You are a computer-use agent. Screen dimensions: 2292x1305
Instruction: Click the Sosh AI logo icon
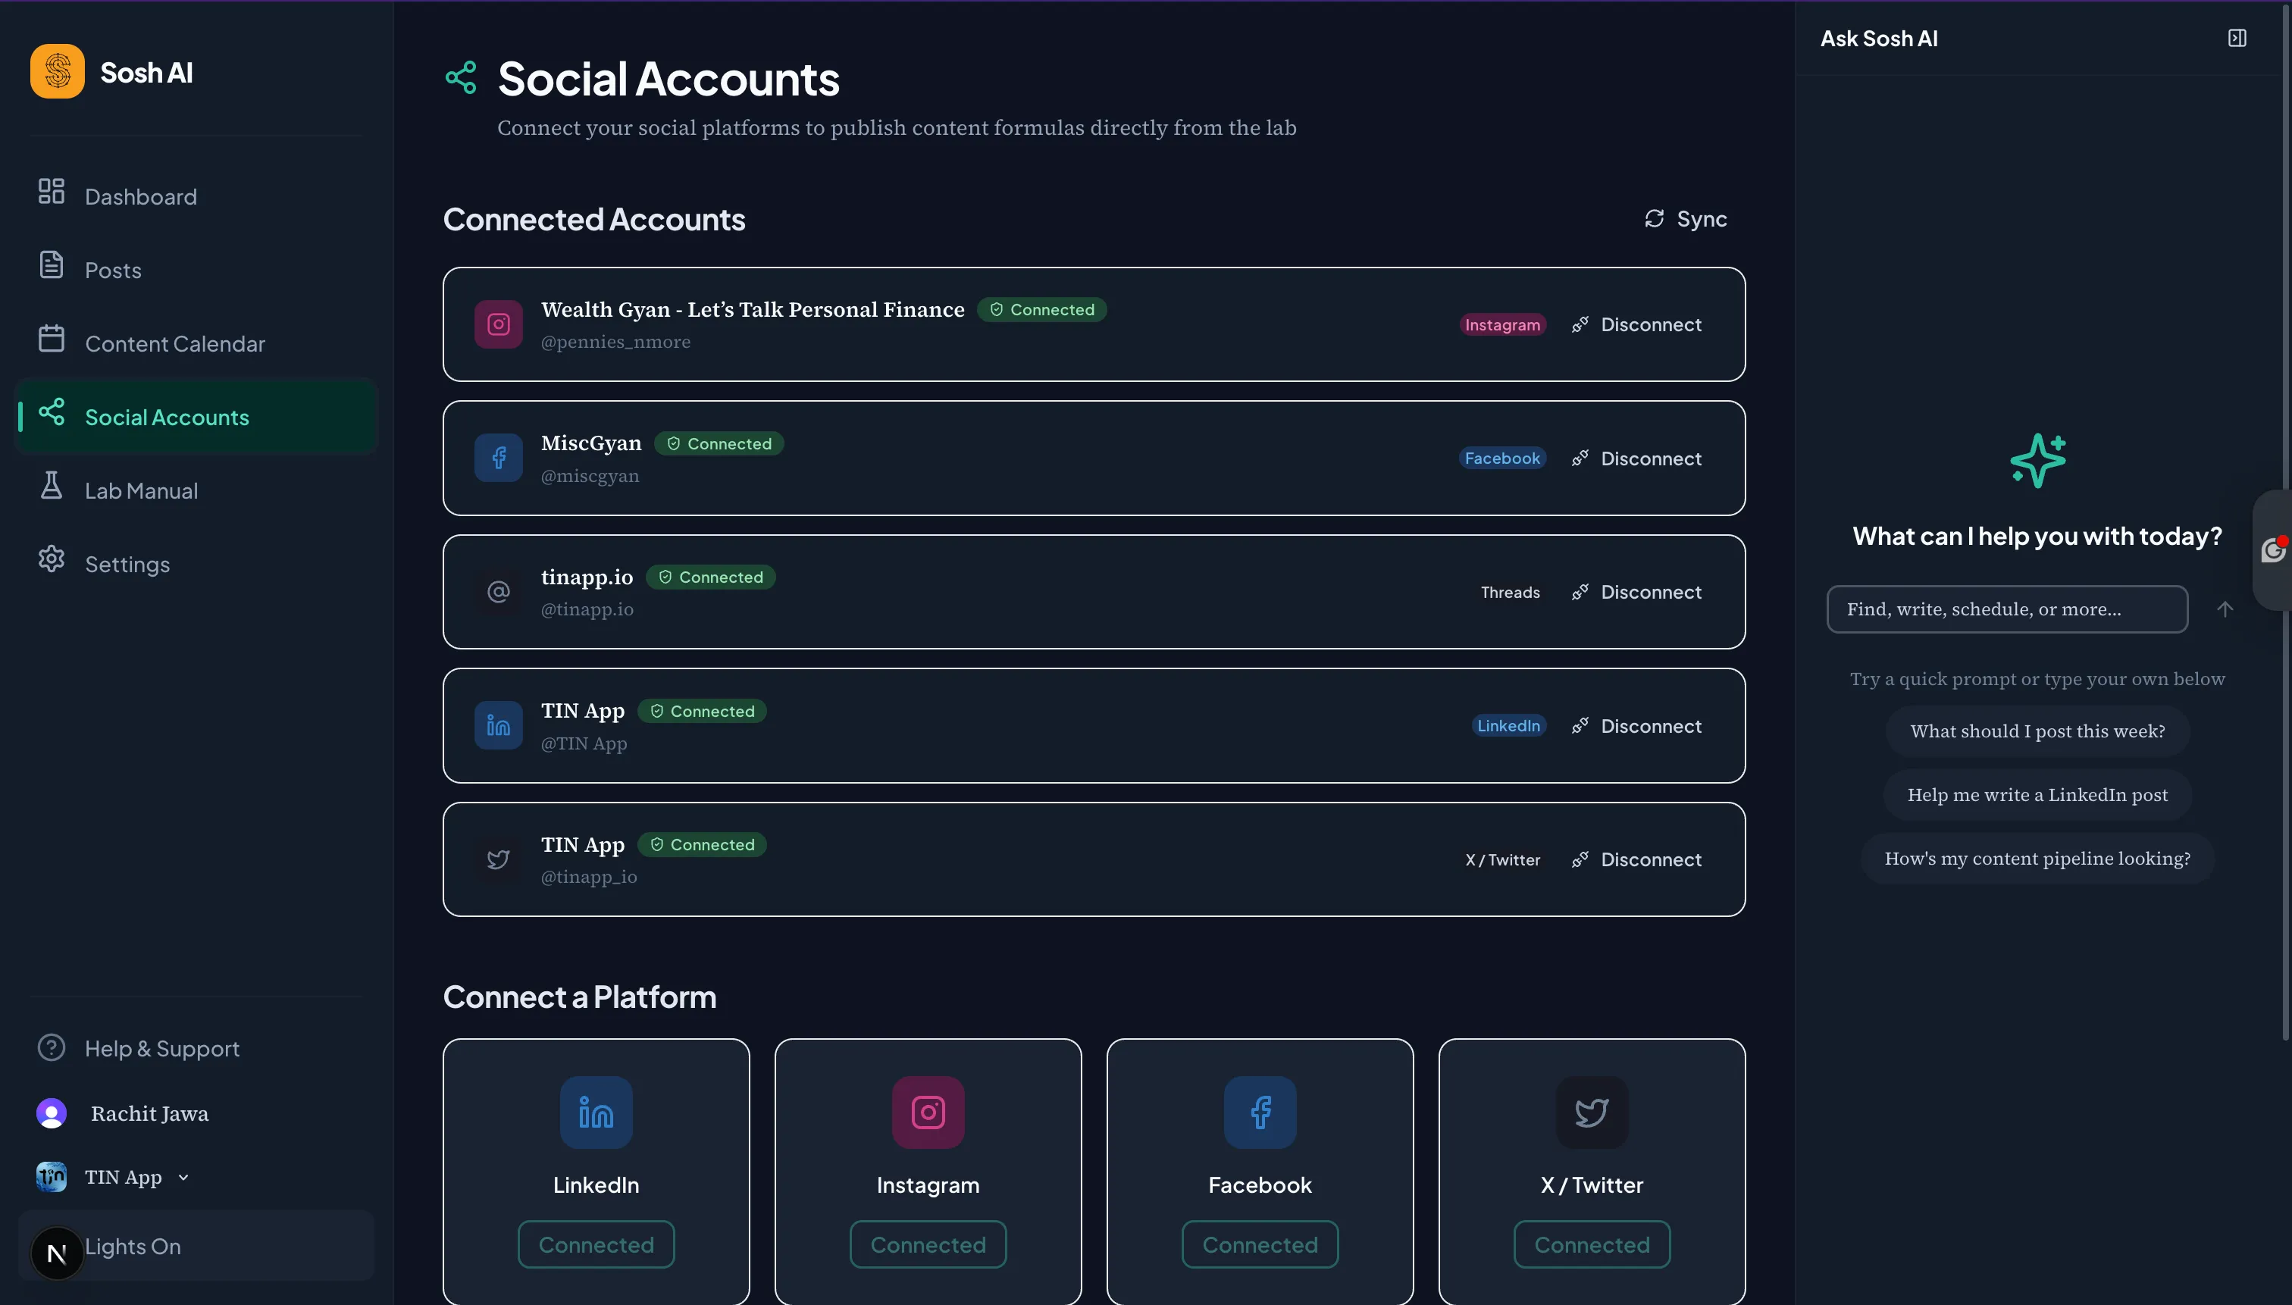pos(58,72)
